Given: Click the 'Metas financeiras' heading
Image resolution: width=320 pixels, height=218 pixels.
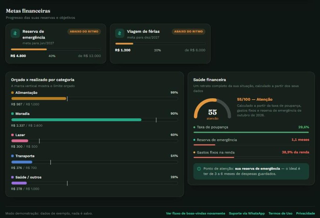Looking at the screenshot, I should pyautogui.click(x=28, y=11).
